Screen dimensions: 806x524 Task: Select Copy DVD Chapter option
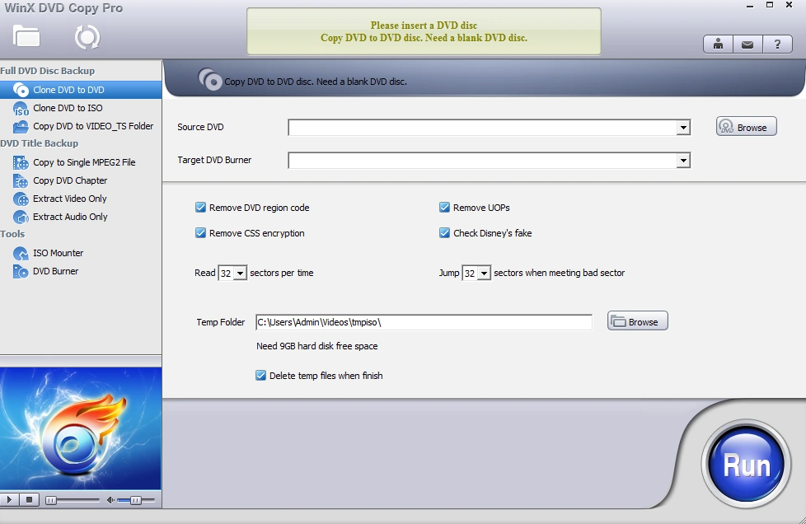coord(81,180)
